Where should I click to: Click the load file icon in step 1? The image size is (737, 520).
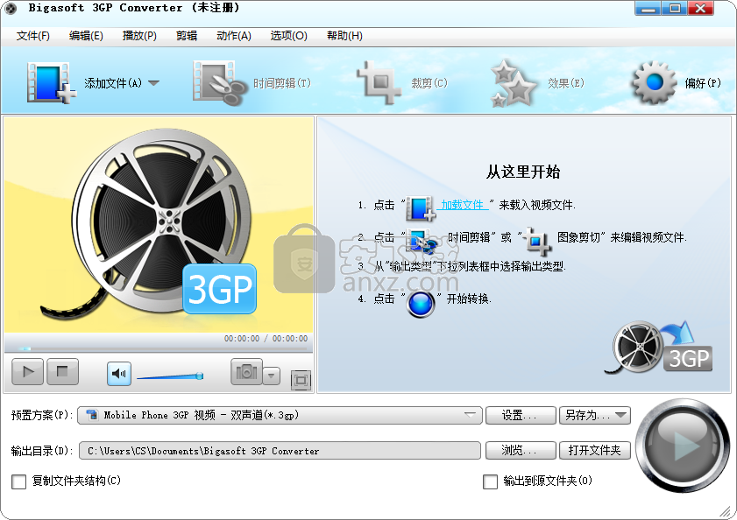420,208
